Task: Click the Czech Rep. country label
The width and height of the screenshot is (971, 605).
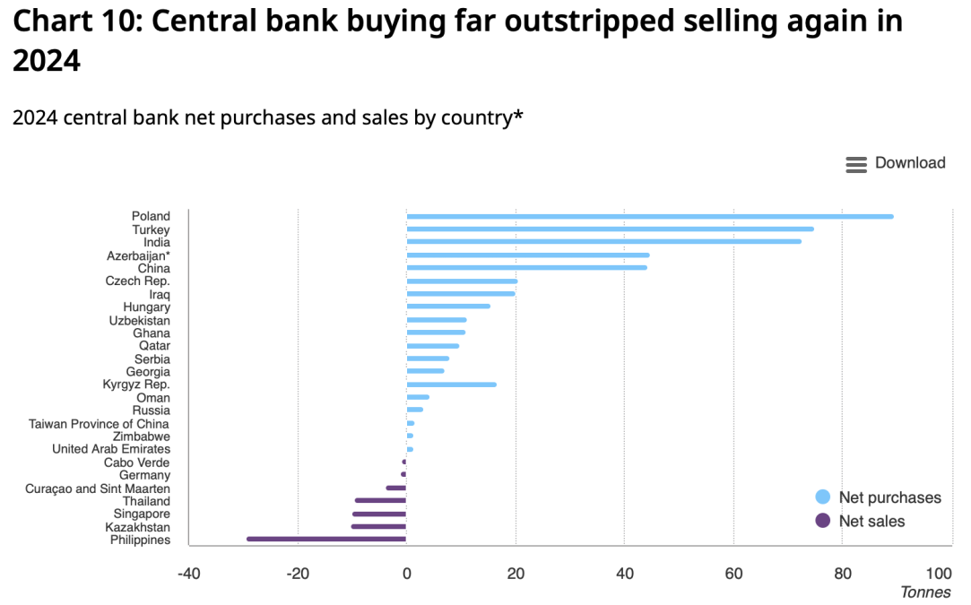Action: 137,281
